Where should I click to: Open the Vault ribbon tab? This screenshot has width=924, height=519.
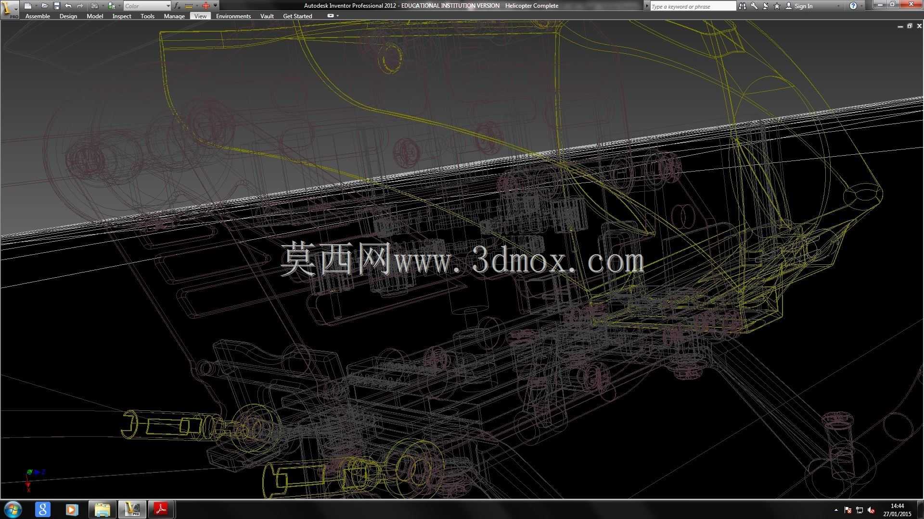267,16
